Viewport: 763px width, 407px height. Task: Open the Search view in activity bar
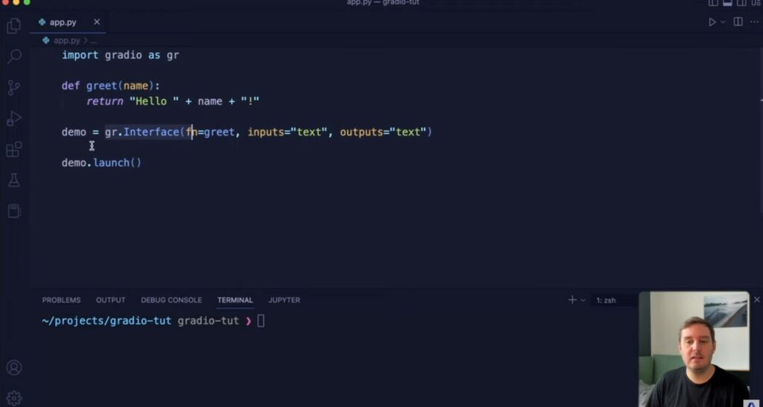[14, 56]
